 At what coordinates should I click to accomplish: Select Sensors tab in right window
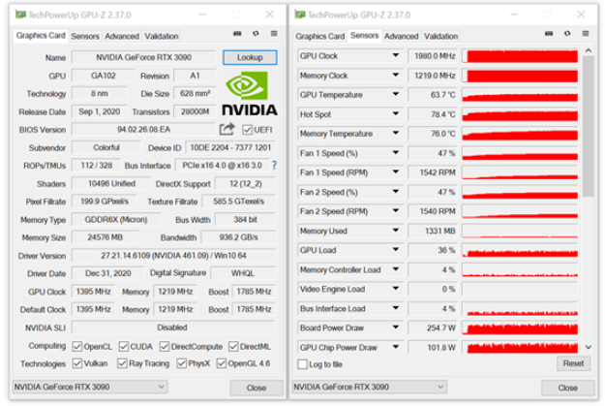click(364, 36)
